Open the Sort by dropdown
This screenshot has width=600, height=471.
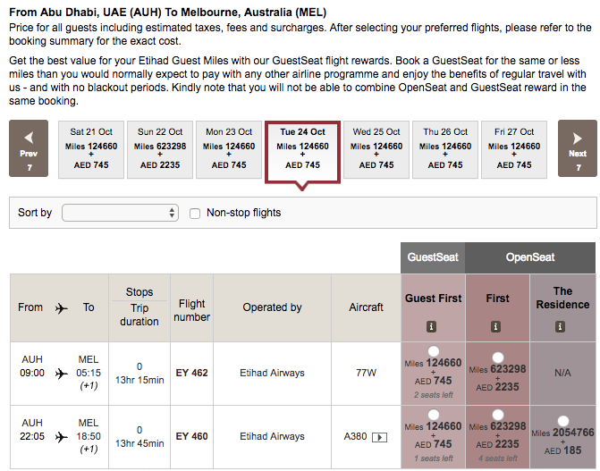[121, 213]
